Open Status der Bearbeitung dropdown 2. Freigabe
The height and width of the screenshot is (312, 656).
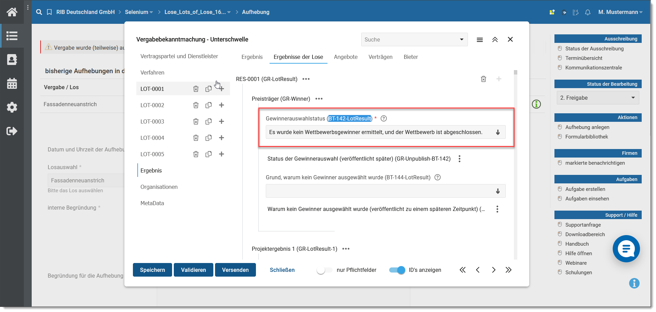(598, 98)
